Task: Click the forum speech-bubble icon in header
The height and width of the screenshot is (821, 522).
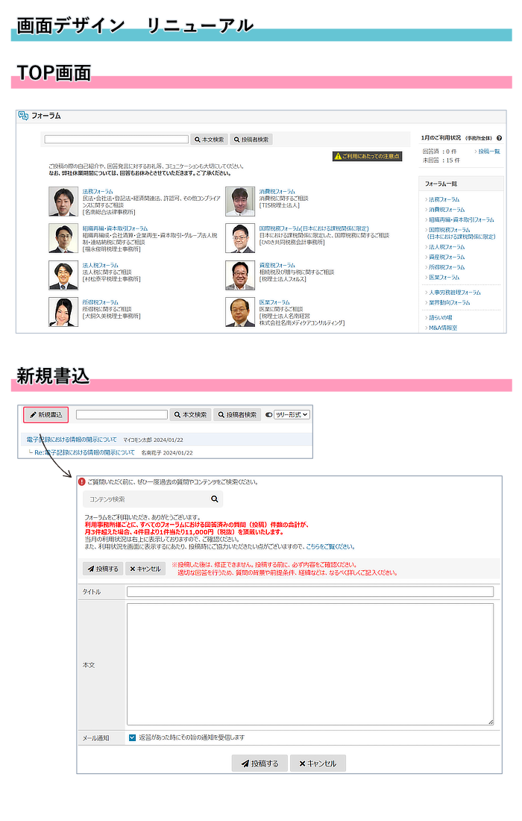Action: [x=24, y=116]
